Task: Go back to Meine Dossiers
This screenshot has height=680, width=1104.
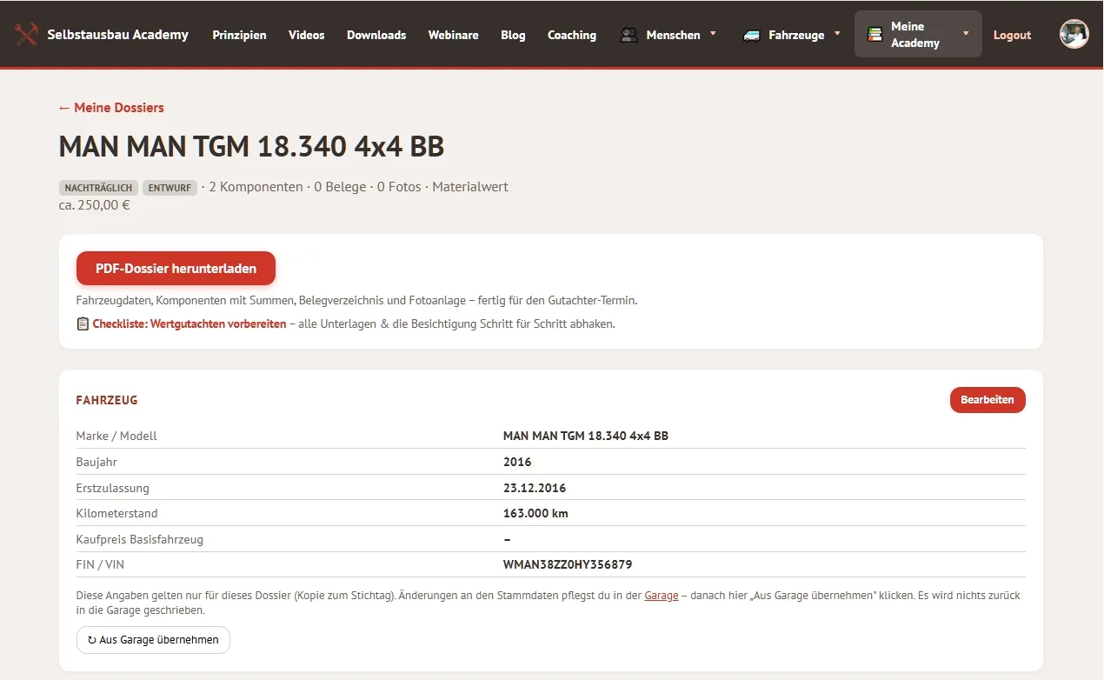Action: [111, 108]
